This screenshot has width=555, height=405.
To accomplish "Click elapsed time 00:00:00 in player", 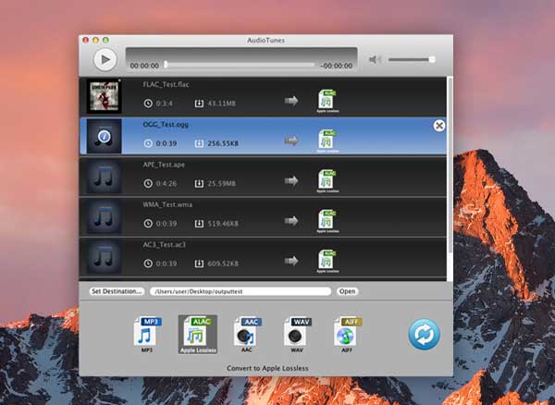I will (144, 66).
